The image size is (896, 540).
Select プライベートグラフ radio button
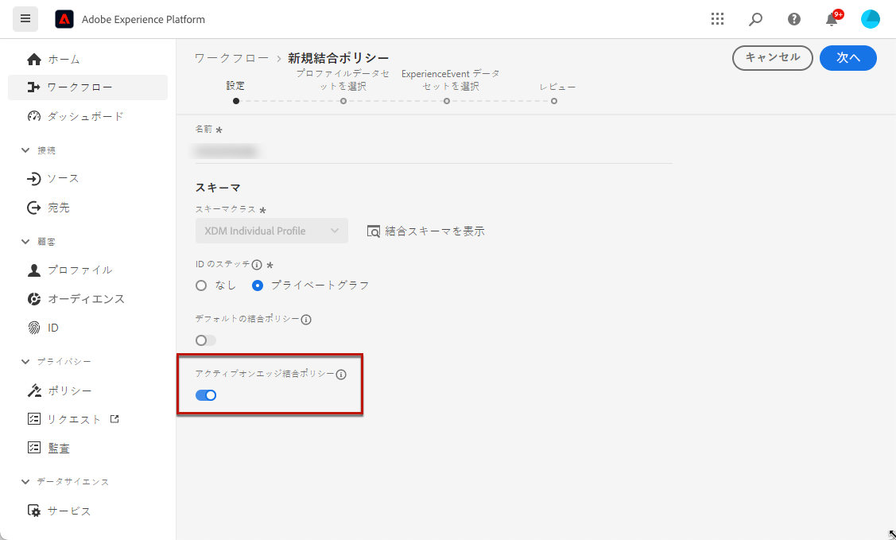pyautogui.click(x=258, y=286)
